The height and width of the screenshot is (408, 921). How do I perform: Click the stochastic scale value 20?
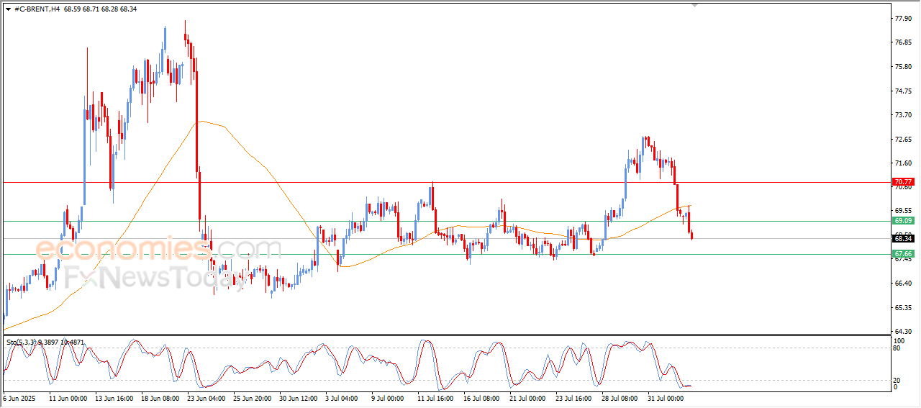tap(897, 379)
